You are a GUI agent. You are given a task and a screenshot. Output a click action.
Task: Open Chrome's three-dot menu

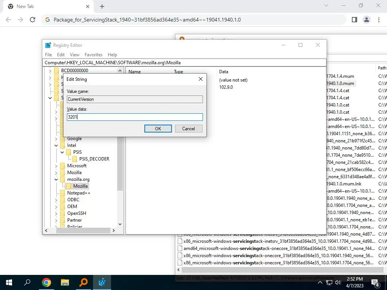(x=379, y=20)
